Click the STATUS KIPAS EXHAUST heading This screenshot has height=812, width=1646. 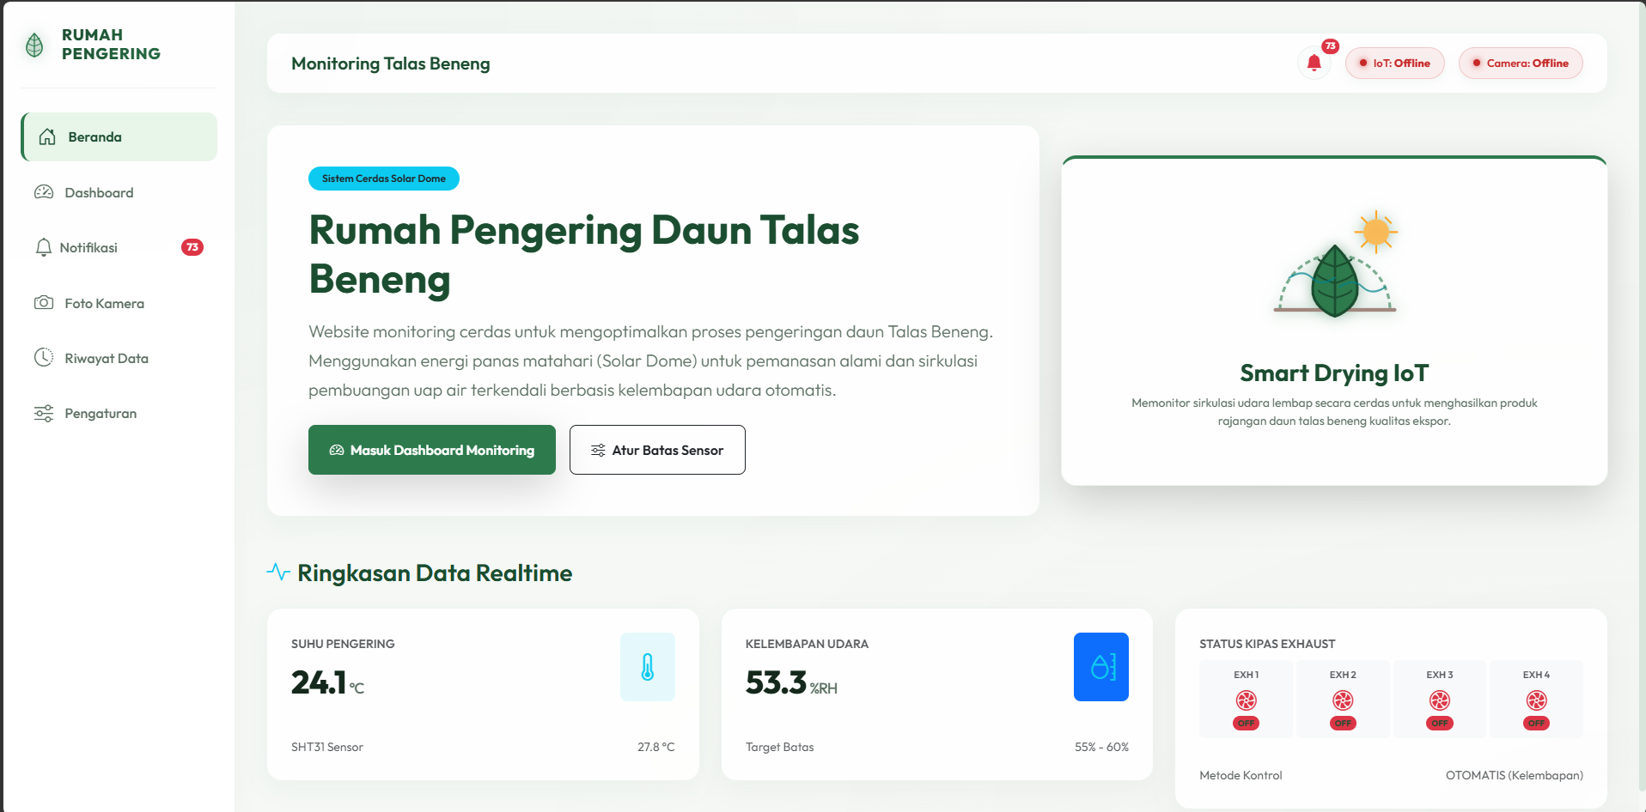pos(1267,644)
